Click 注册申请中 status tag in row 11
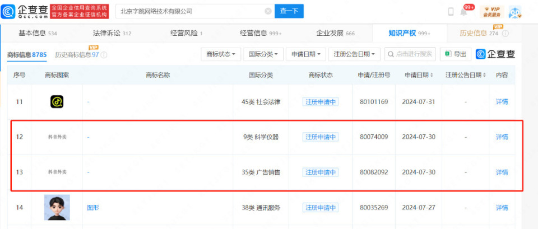 point(321,102)
